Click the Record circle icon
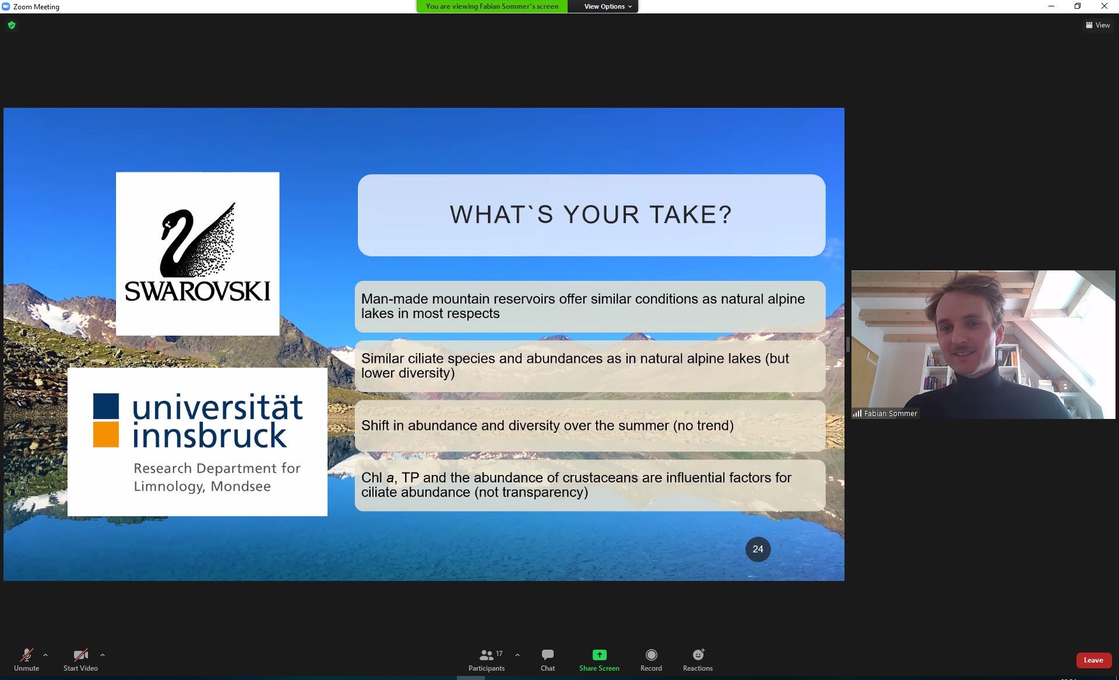 (651, 655)
